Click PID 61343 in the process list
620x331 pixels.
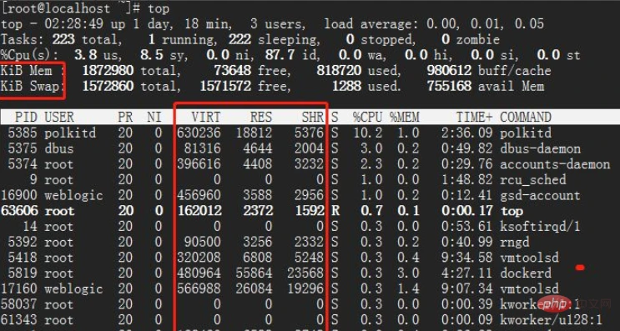click(x=19, y=320)
